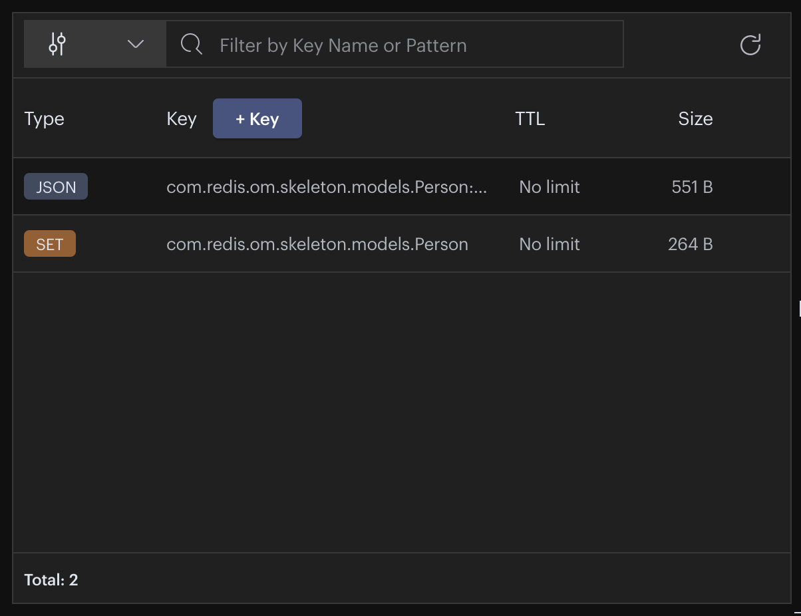
Task: Click the filter sliders icon
Action: point(57,44)
